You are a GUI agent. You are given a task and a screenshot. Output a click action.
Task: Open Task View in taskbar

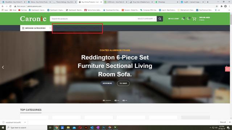point(50,127)
